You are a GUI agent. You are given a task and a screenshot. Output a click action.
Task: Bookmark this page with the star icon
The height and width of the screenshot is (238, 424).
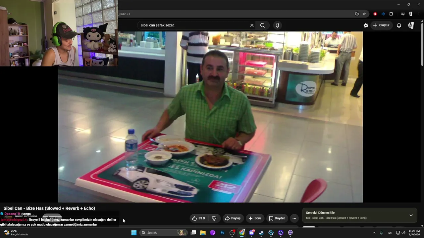point(364,14)
